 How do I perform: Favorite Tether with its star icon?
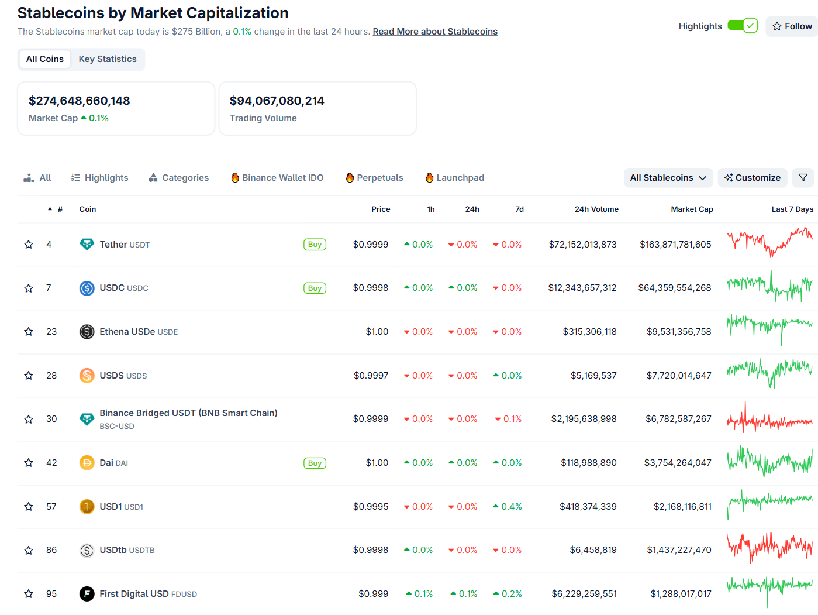[x=29, y=245]
